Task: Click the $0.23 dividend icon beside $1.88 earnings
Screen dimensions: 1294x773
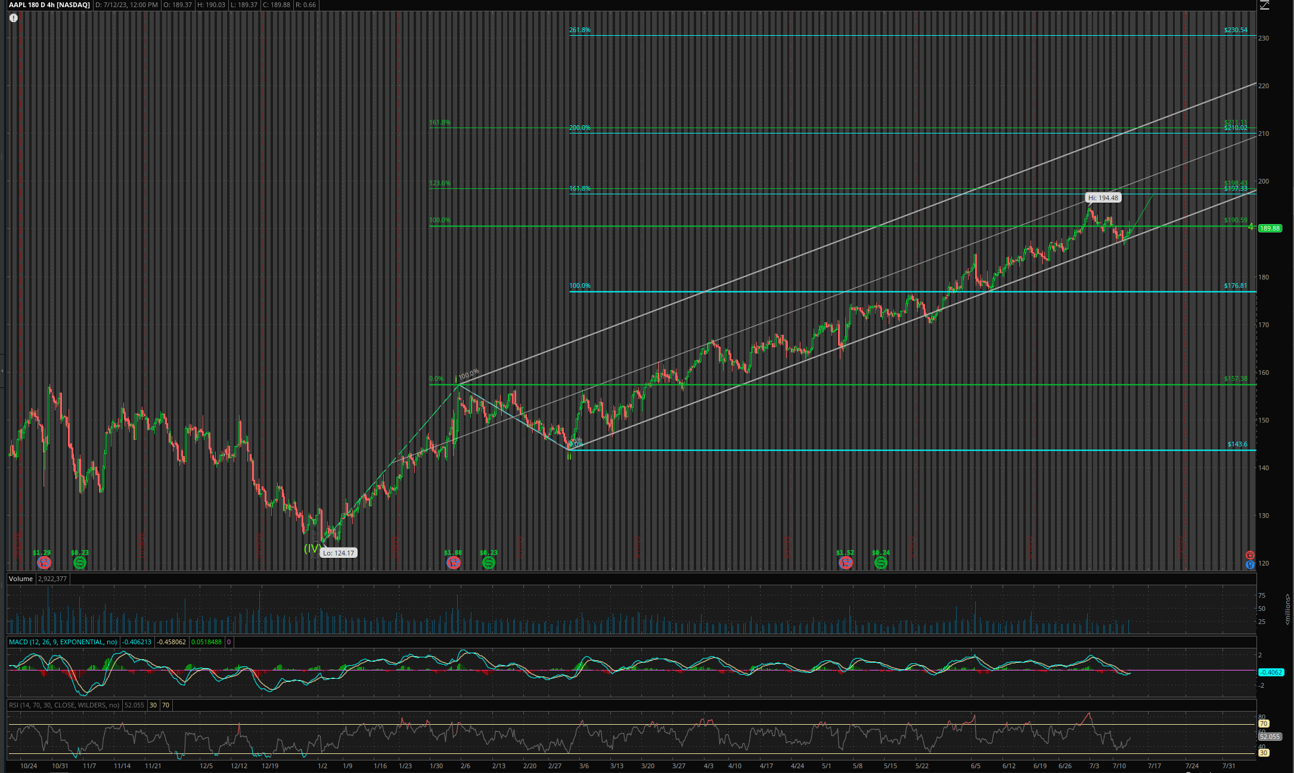Action: tap(489, 563)
